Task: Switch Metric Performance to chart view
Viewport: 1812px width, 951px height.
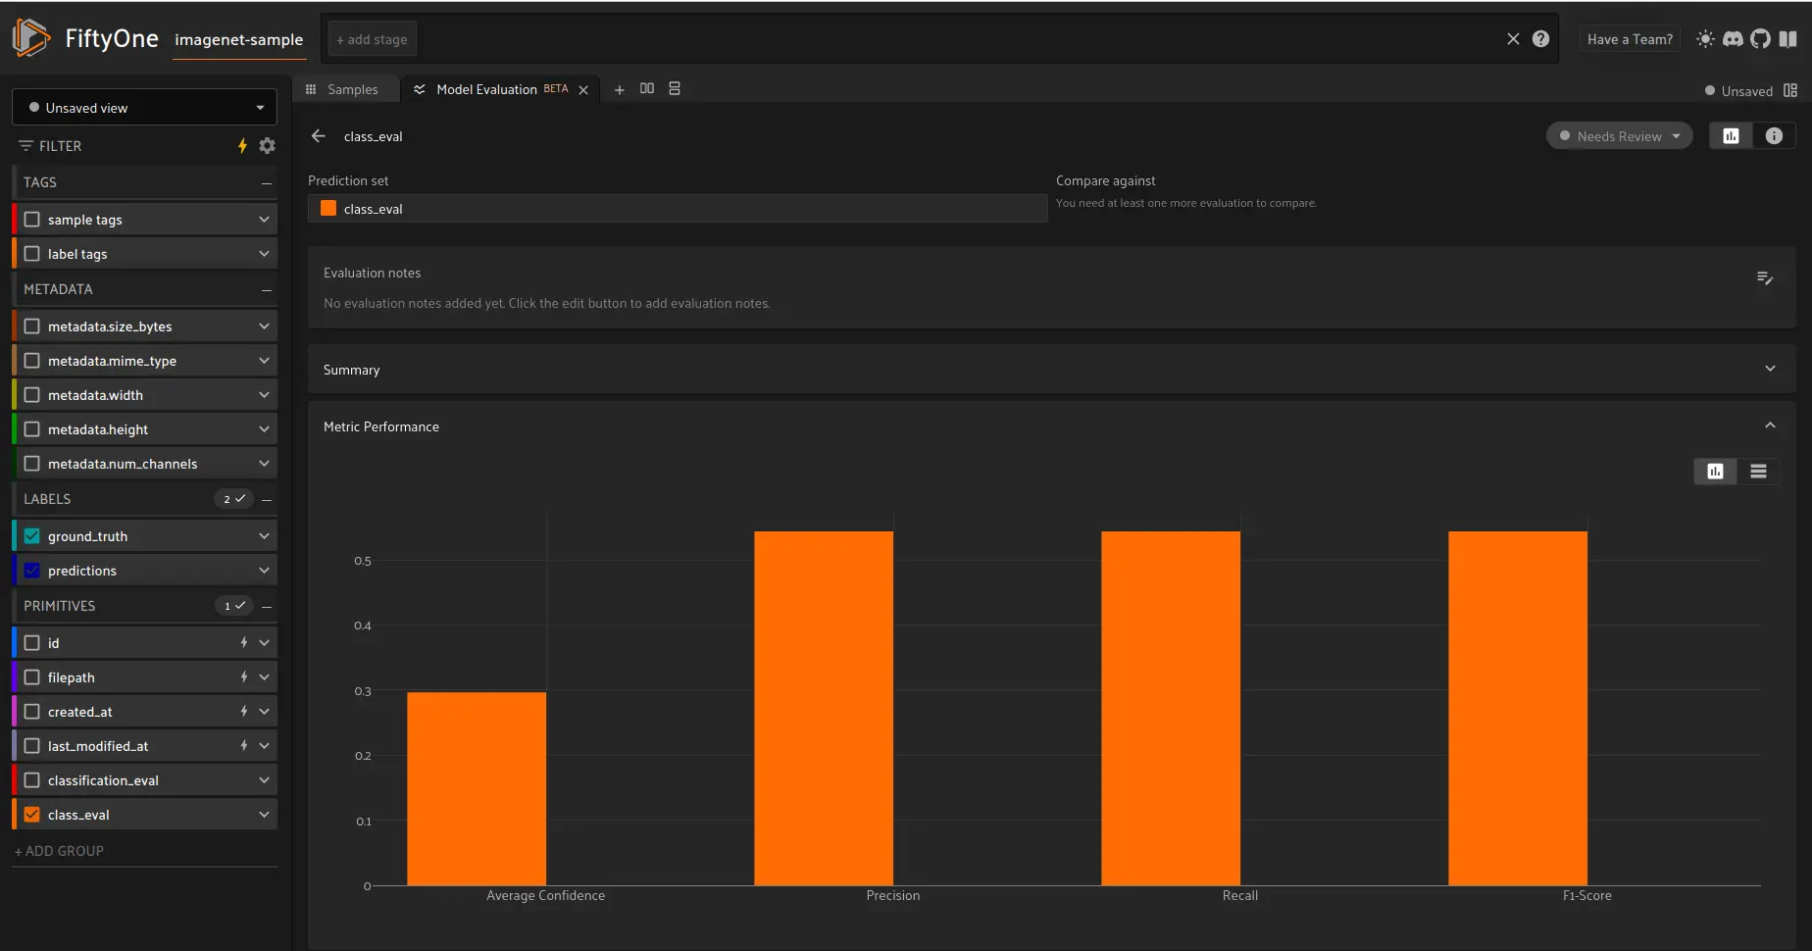Action: (1715, 472)
